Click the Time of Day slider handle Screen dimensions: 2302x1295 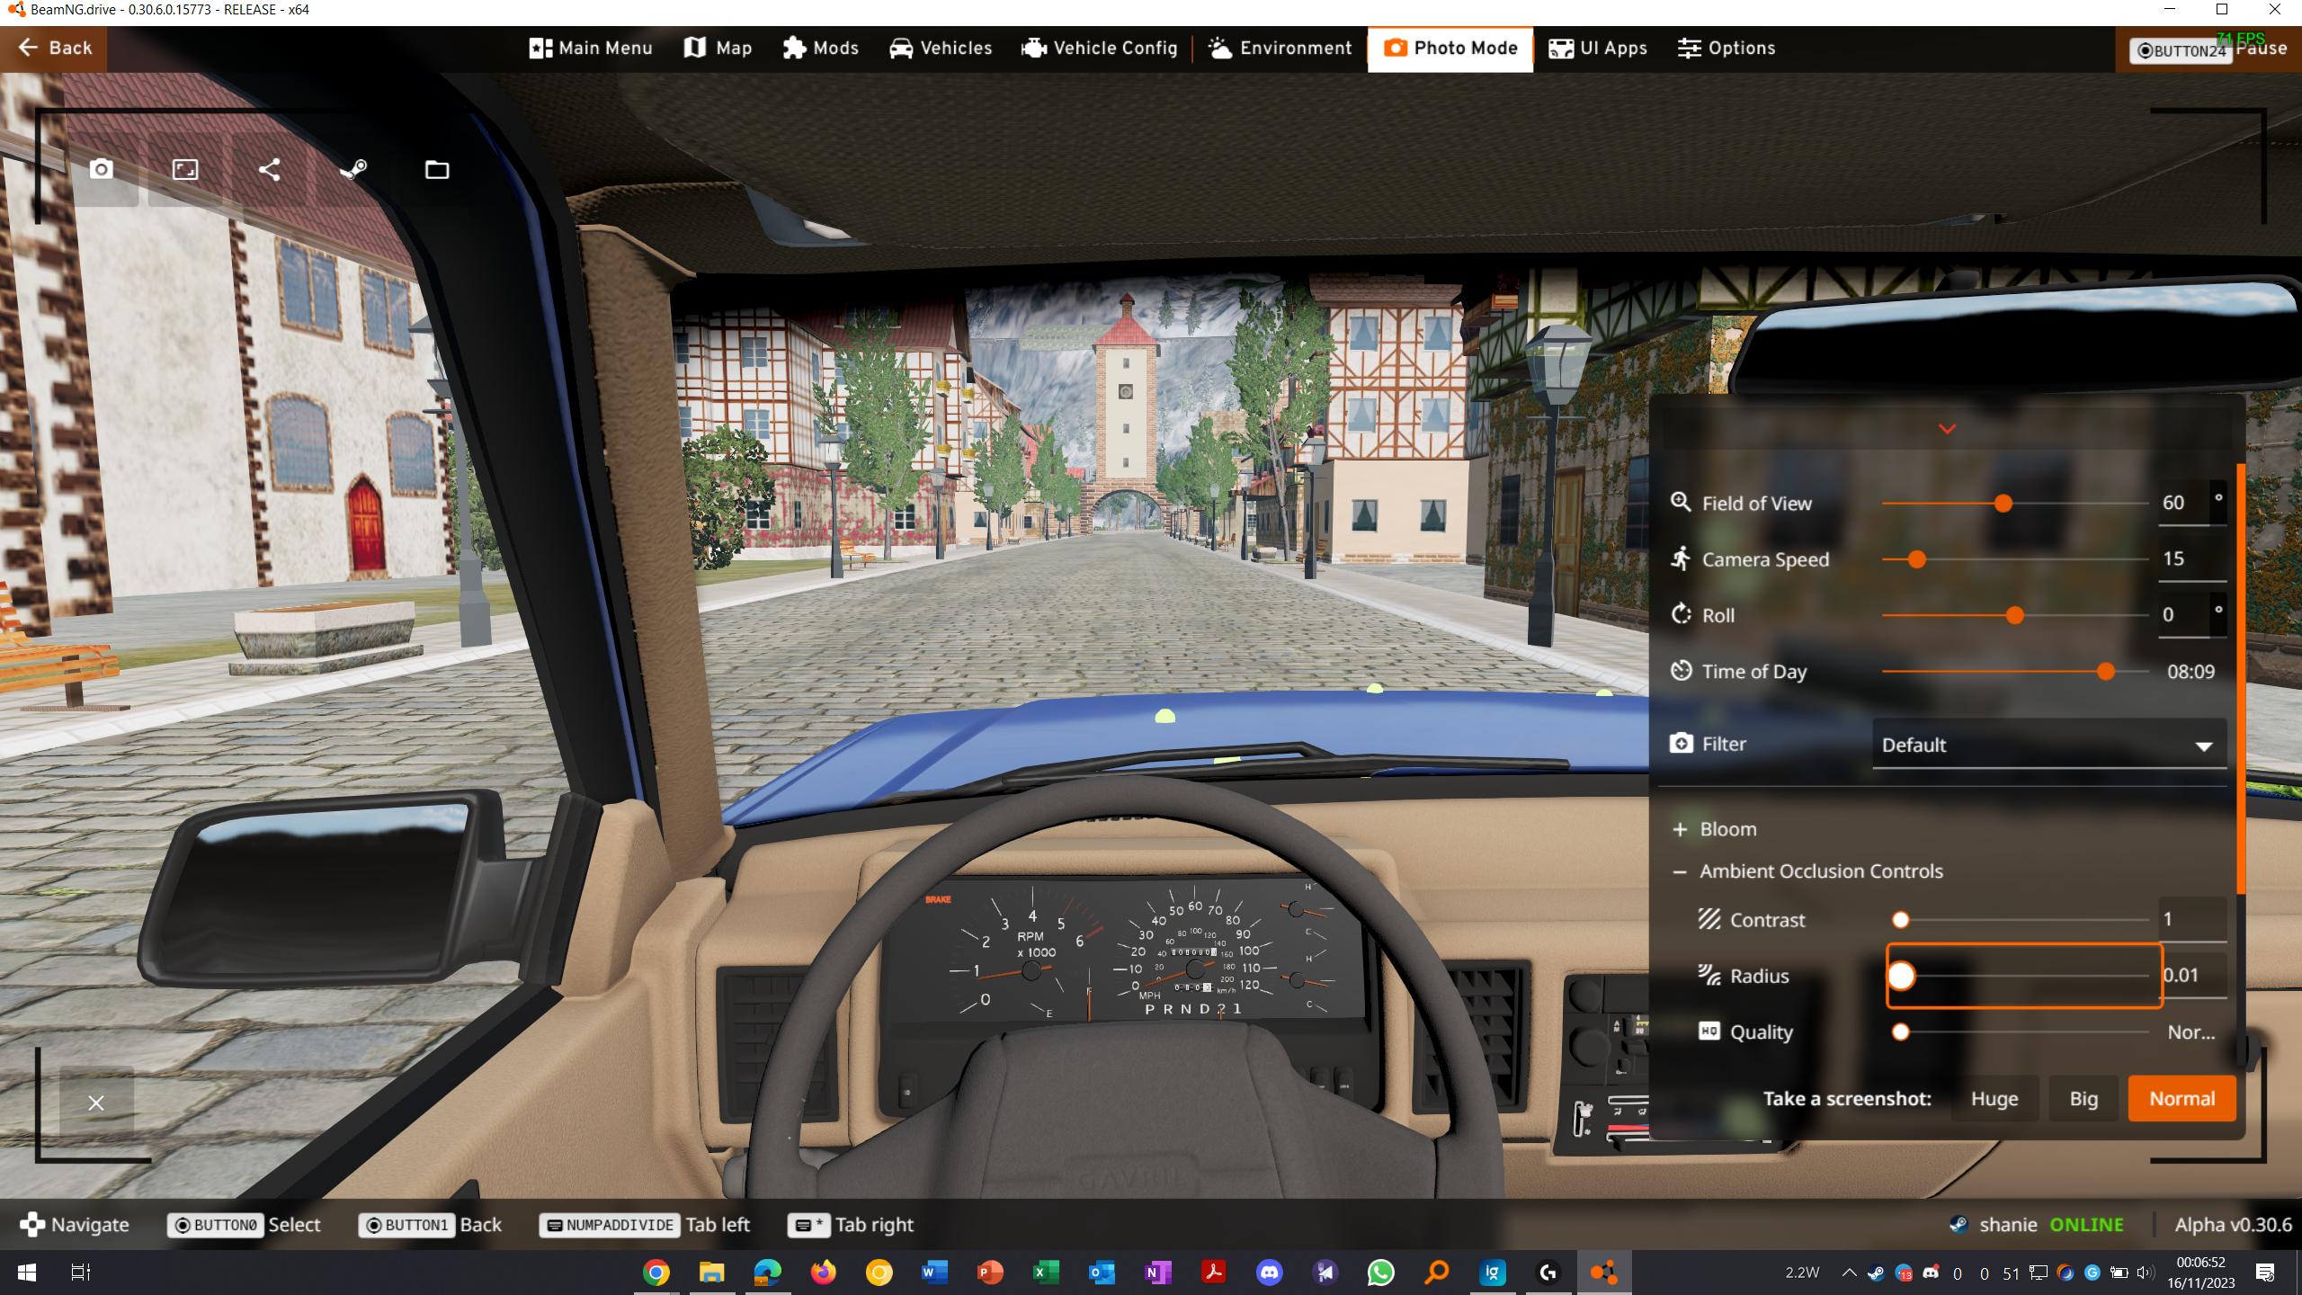click(2105, 672)
